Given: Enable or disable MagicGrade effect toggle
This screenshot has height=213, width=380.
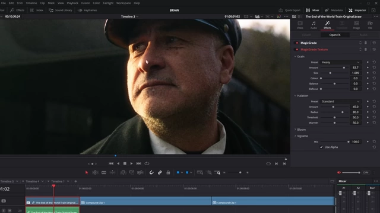Looking at the screenshot, I should [x=297, y=43].
